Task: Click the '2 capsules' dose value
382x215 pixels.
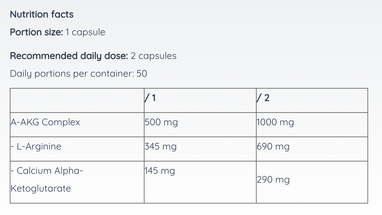Action: point(153,56)
